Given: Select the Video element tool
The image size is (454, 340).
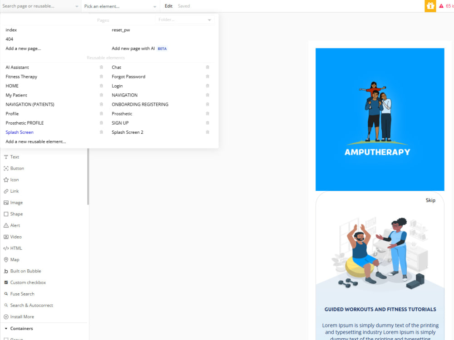Looking at the screenshot, I should pos(14,237).
